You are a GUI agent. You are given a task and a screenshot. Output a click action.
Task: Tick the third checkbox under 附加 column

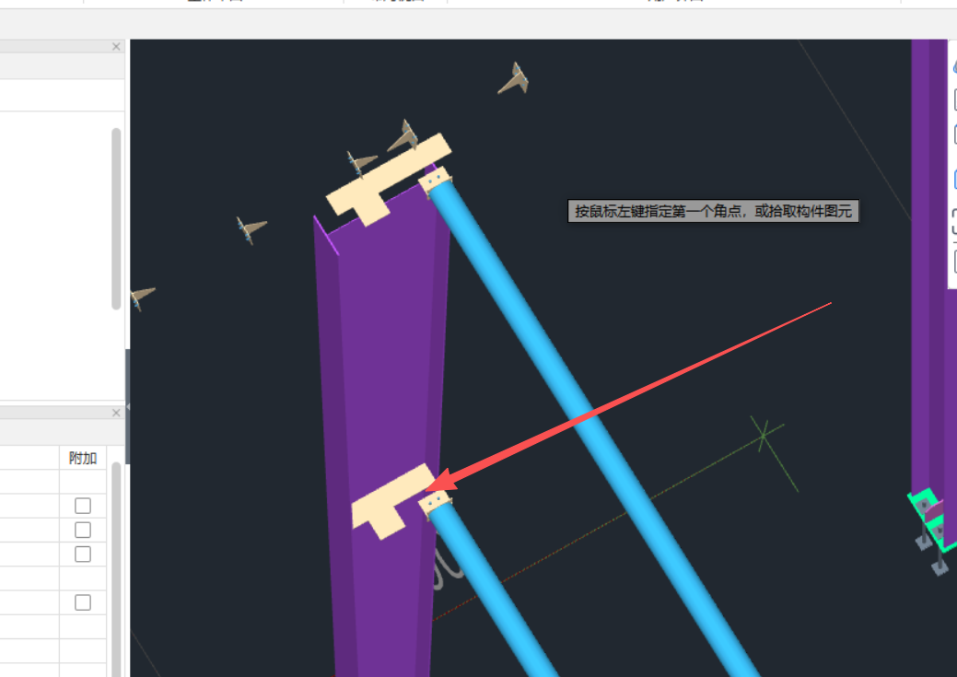click(83, 554)
